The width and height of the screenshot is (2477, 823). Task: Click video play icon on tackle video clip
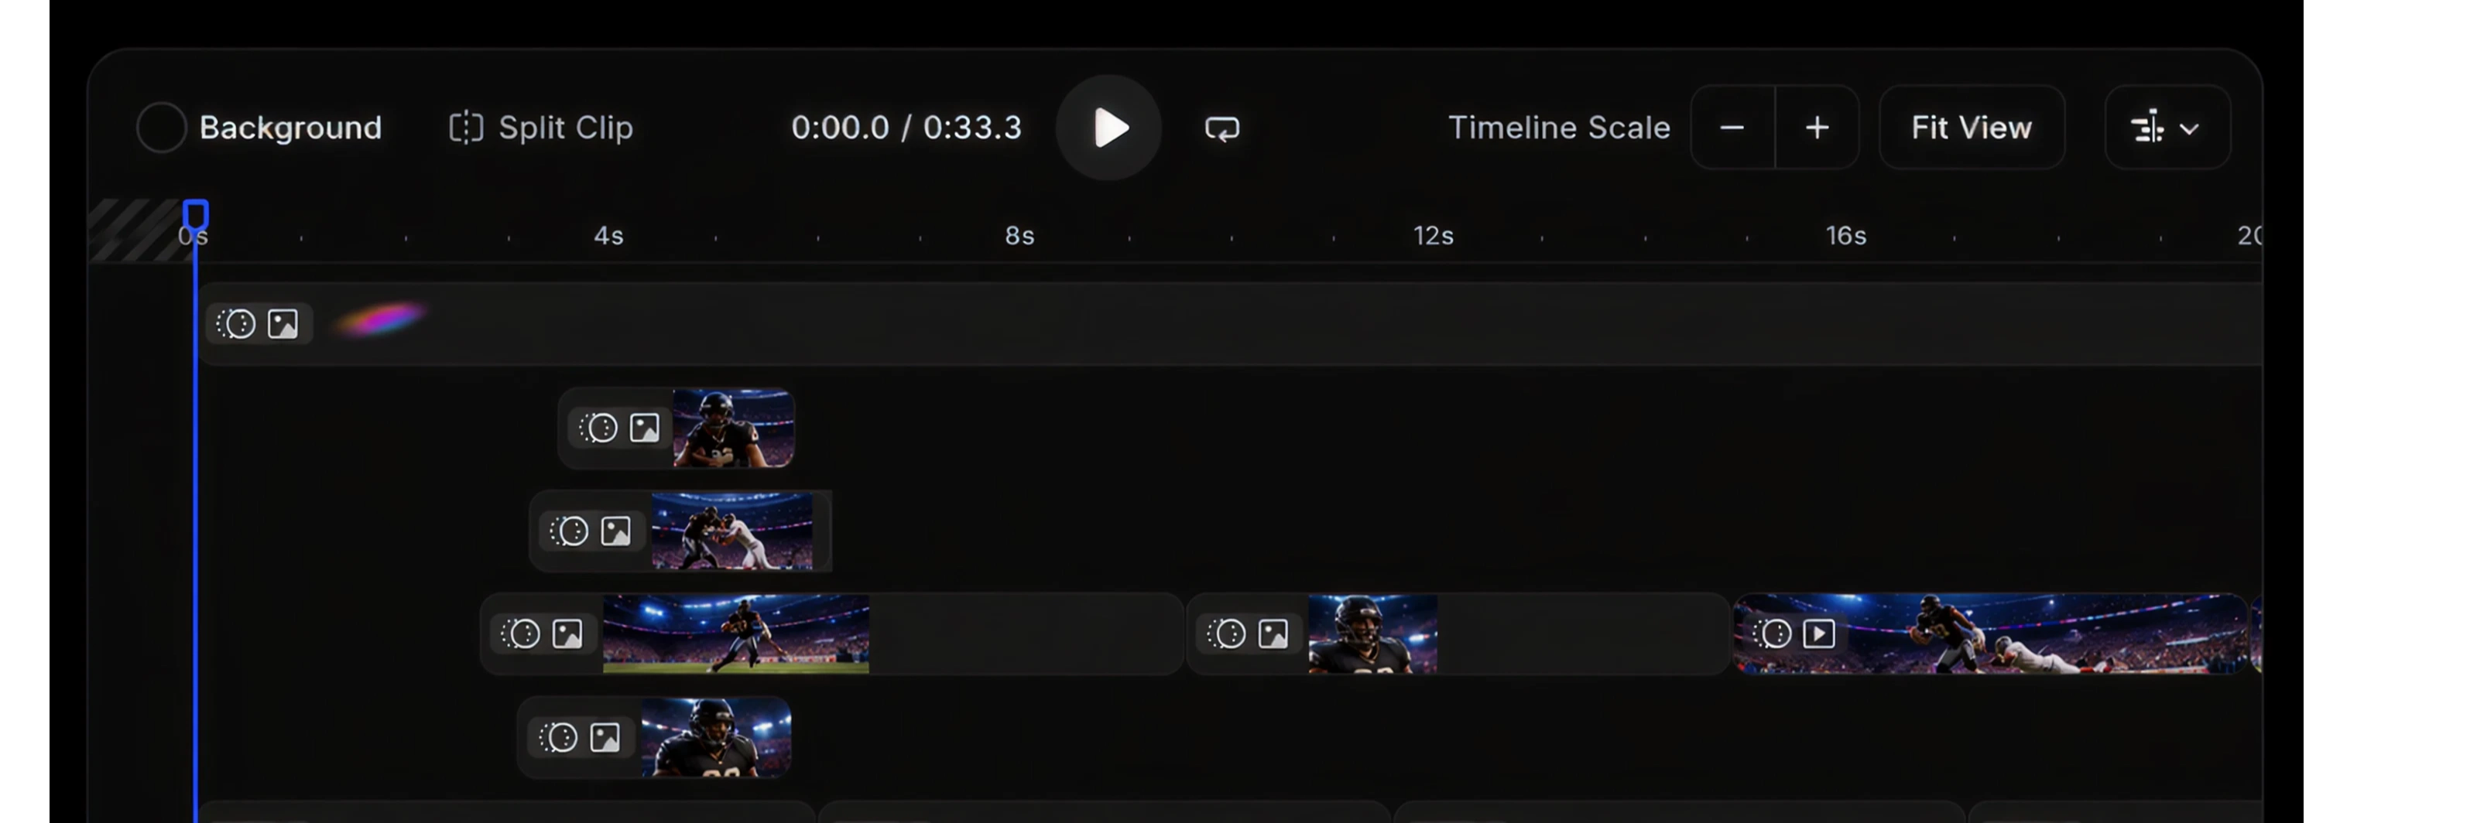(x=1818, y=633)
